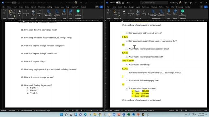Open File tab in left Word window
The width and height of the screenshot is (209, 117).
click(x=4, y=7)
